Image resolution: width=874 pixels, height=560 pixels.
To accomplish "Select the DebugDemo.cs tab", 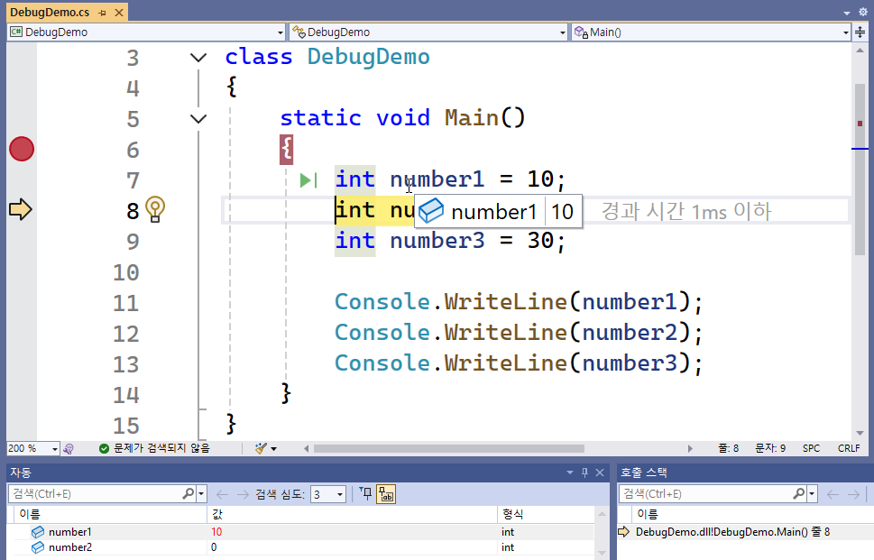I will click(x=51, y=13).
